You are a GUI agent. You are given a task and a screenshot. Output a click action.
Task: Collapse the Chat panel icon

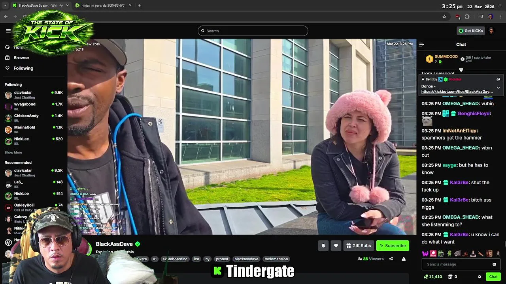[x=421, y=45]
